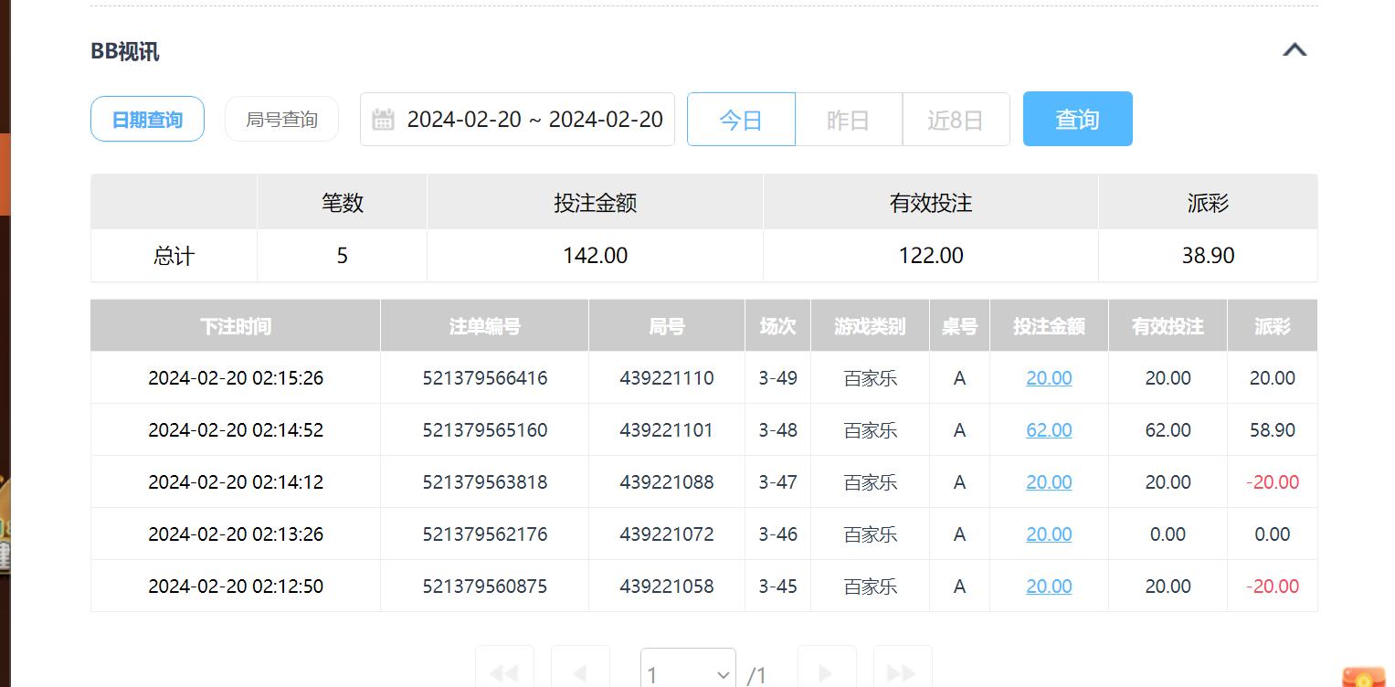Image resolution: width=1395 pixels, height=687 pixels.
Task: Click the 总计 summary row label
Action: (174, 255)
